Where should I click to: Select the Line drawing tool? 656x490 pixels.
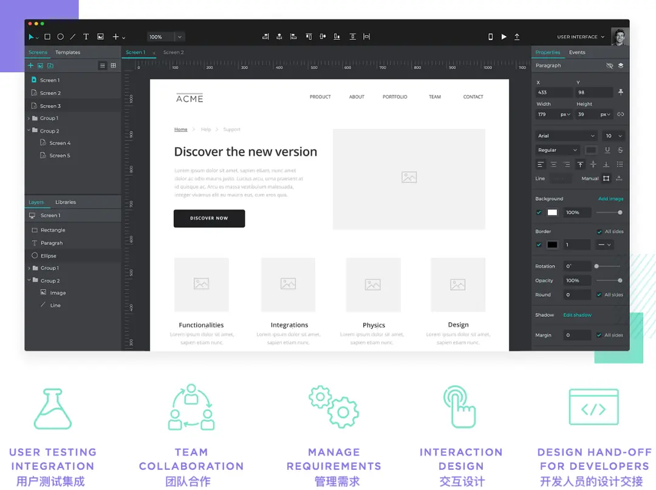(73, 37)
